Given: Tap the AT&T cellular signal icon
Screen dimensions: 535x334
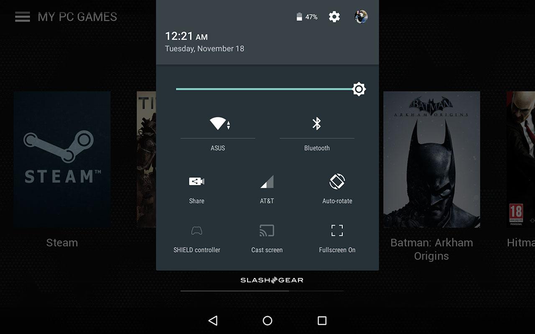Looking at the screenshot, I should click(267, 182).
